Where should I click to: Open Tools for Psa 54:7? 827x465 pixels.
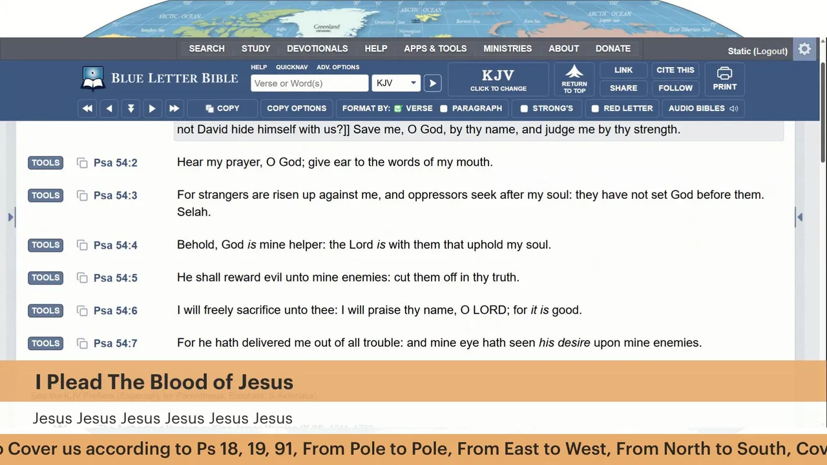45,344
